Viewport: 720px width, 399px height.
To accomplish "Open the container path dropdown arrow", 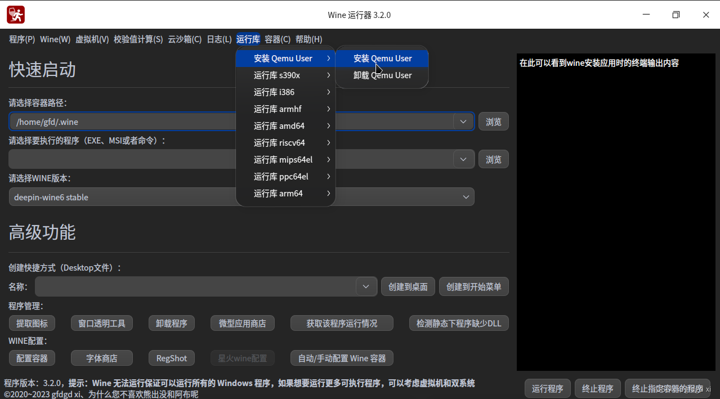I will coord(463,122).
